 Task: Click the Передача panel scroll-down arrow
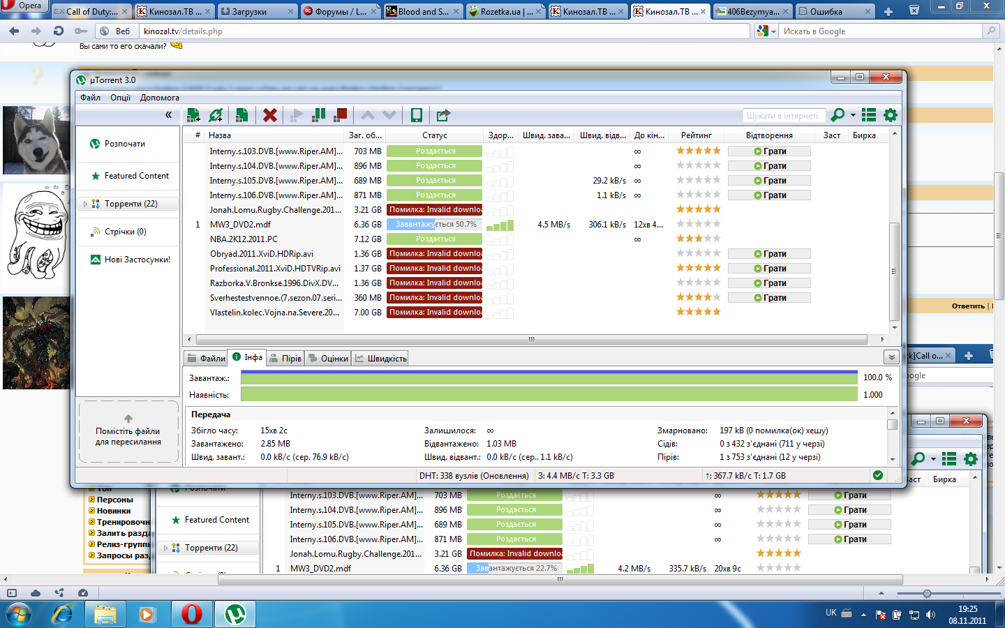point(892,459)
